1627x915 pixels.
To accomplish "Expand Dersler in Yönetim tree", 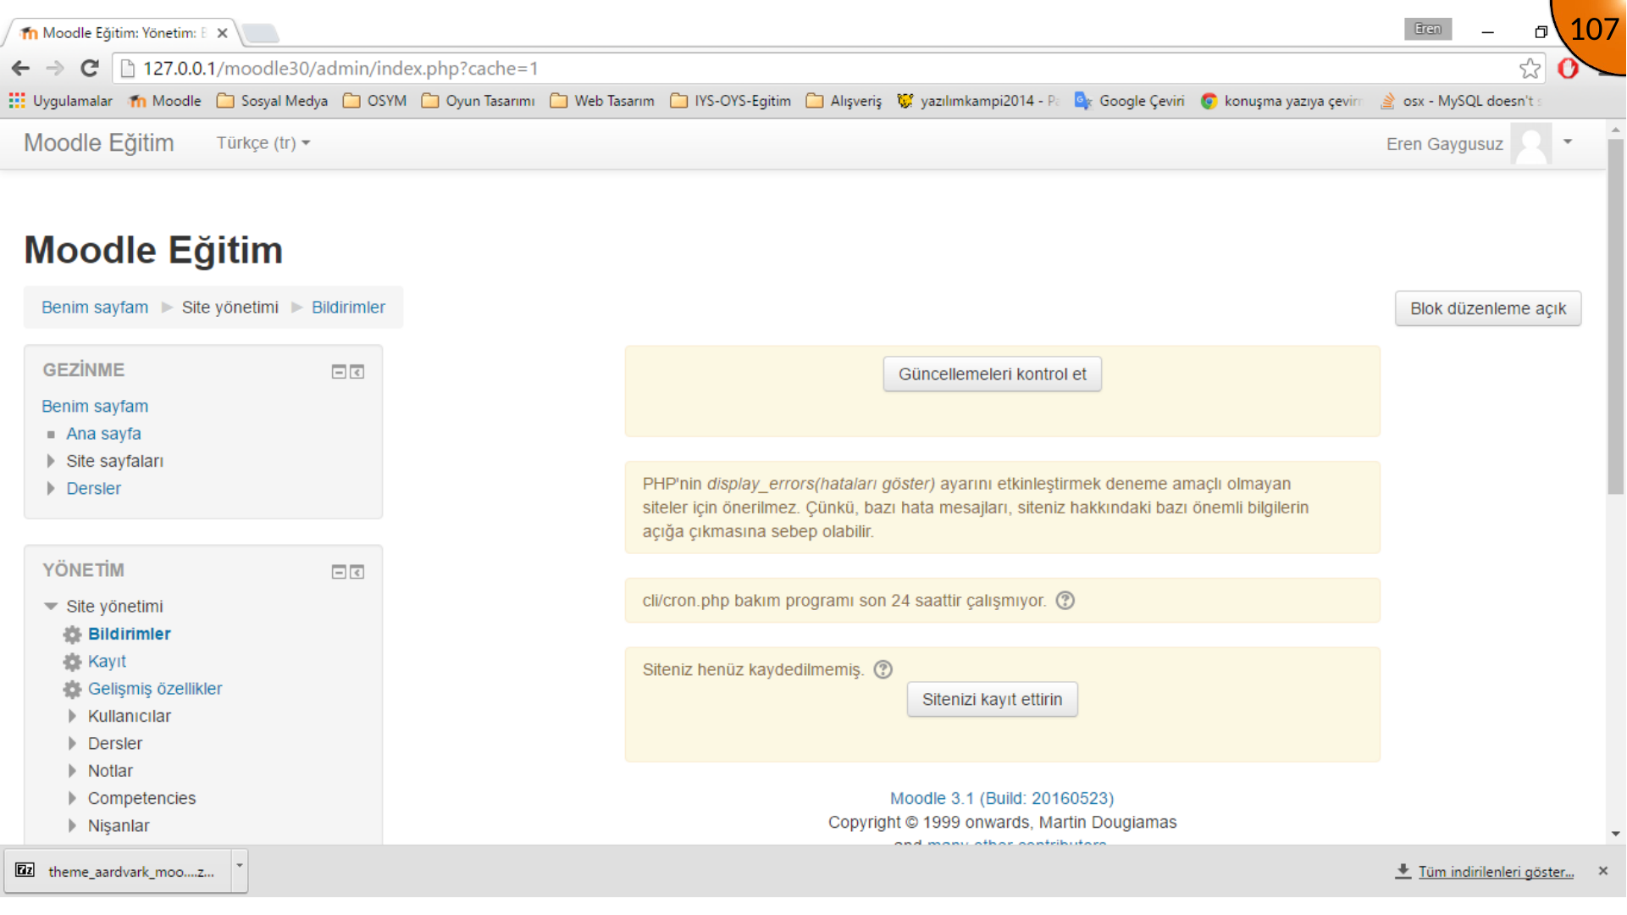I will pos(72,744).
